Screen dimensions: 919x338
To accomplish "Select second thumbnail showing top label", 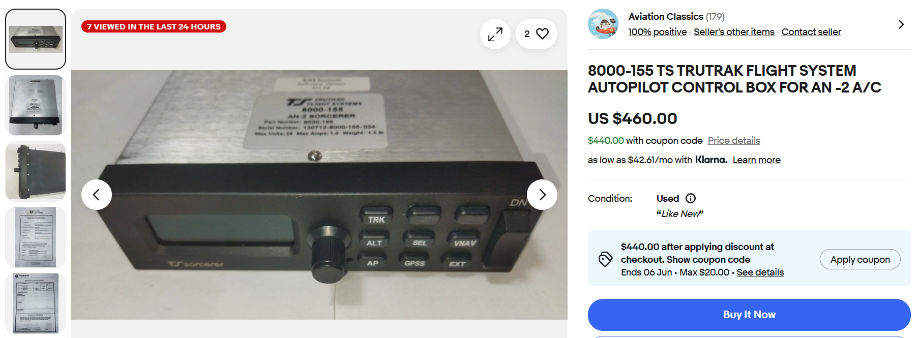I will 36,105.
